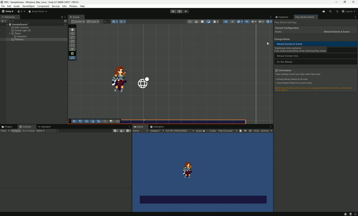
Task: Click the Step frame button
Action: [x=186, y=11]
